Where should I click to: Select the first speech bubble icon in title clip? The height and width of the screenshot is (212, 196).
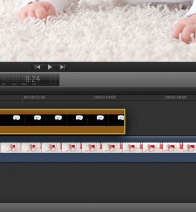click(16, 118)
